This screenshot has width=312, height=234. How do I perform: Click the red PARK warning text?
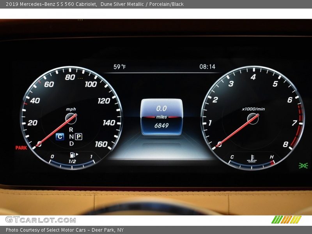click(x=21, y=148)
